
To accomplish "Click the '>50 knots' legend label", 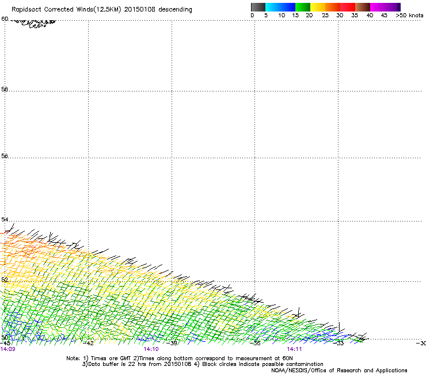I will click(x=409, y=16).
